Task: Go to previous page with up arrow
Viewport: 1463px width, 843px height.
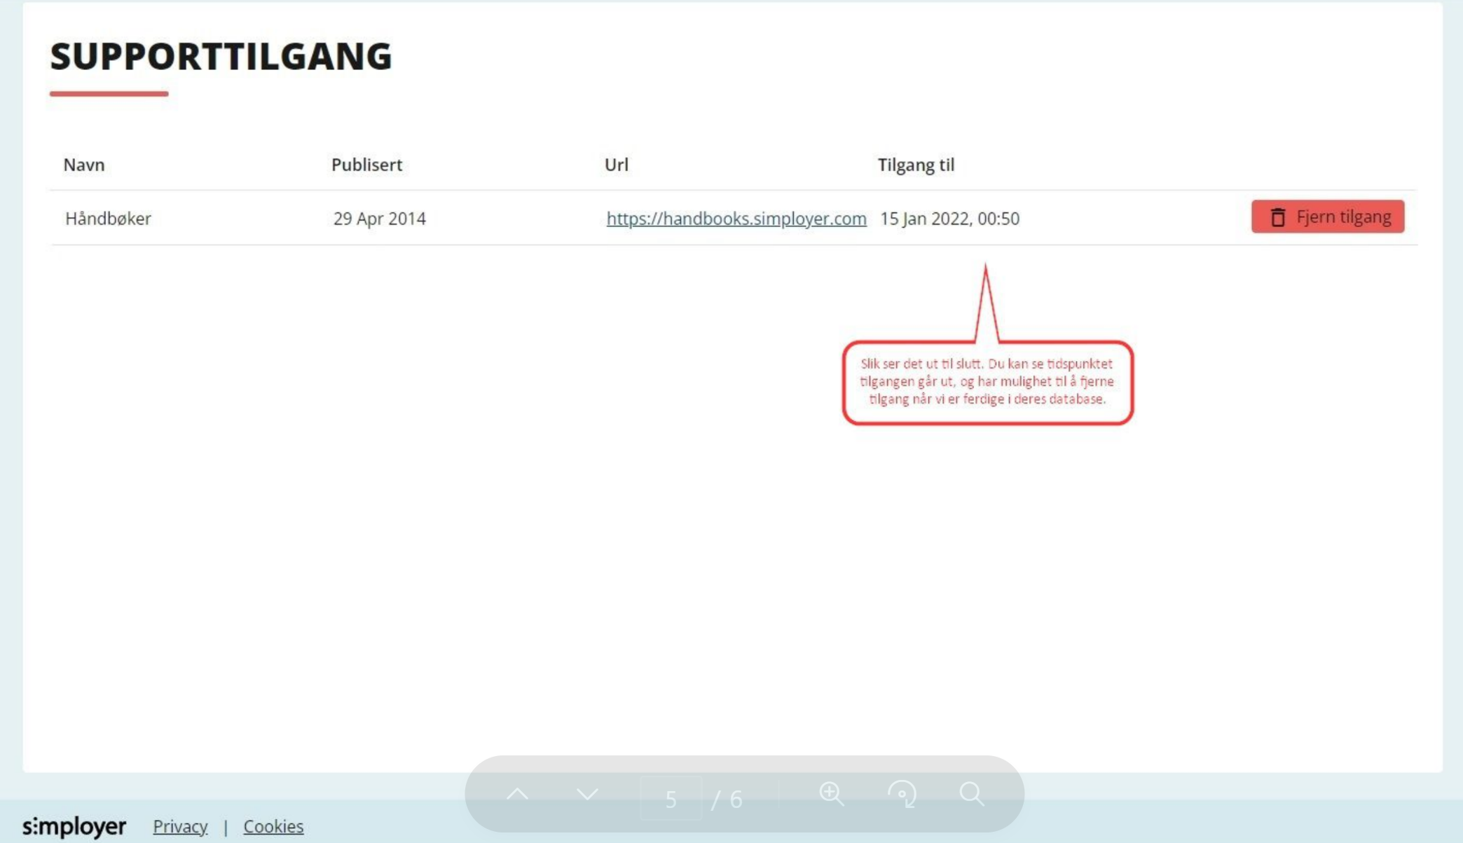Action: click(x=517, y=794)
